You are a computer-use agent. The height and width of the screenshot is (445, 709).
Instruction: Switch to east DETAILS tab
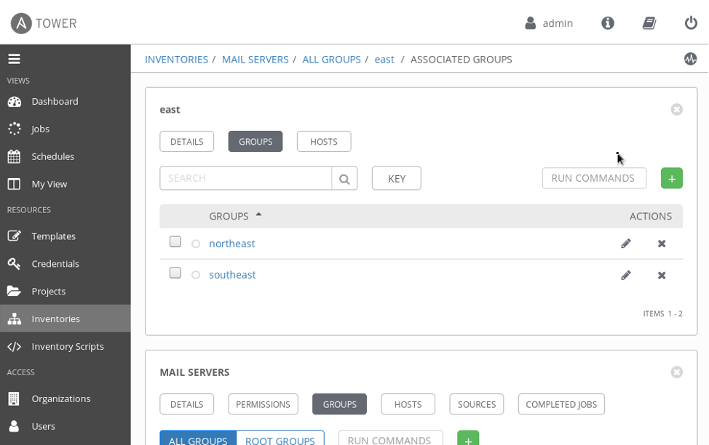[187, 141]
